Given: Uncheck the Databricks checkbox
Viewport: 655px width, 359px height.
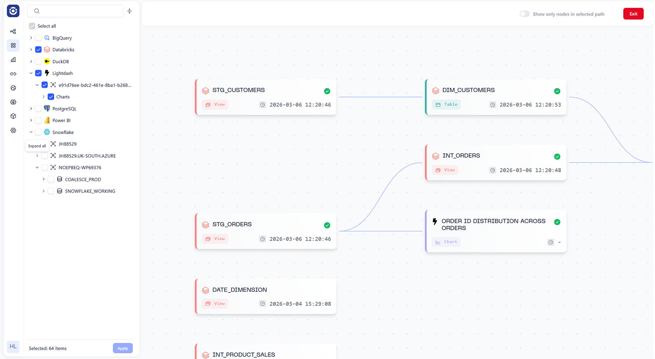Looking at the screenshot, I should (x=38, y=49).
